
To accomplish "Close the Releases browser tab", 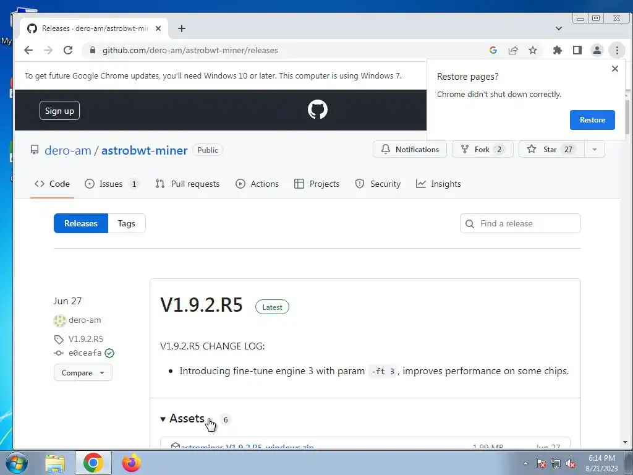I will [x=158, y=28].
